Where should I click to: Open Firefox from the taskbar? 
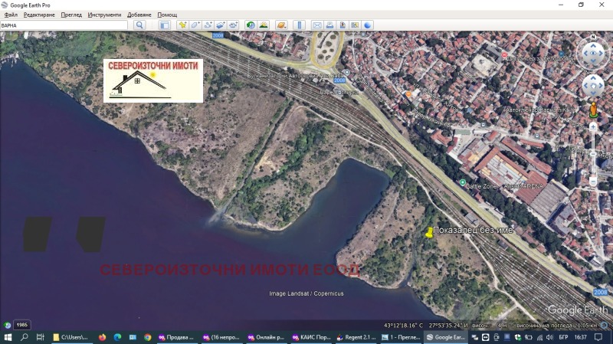[103, 337]
